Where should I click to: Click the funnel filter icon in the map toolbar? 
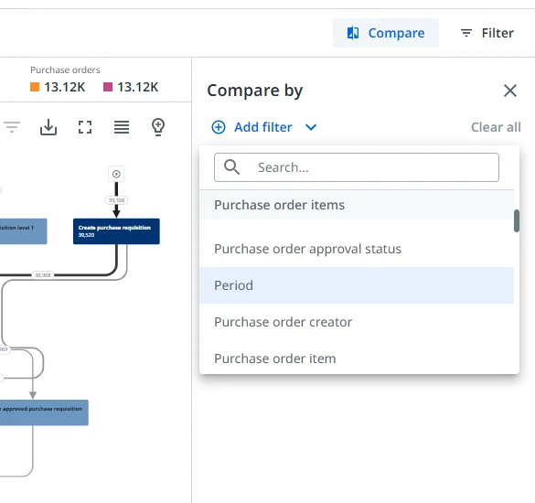pos(12,127)
